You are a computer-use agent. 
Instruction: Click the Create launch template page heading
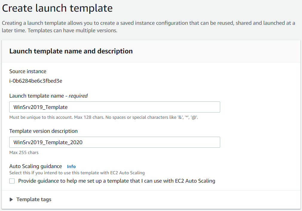coord(57,8)
